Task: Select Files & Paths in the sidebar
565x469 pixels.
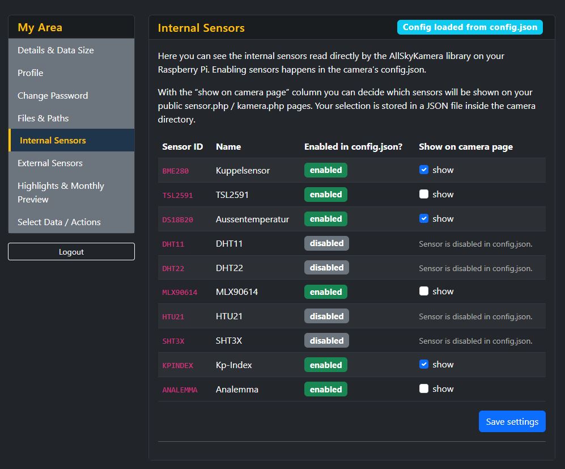Action: pyautogui.click(x=42, y=118)
